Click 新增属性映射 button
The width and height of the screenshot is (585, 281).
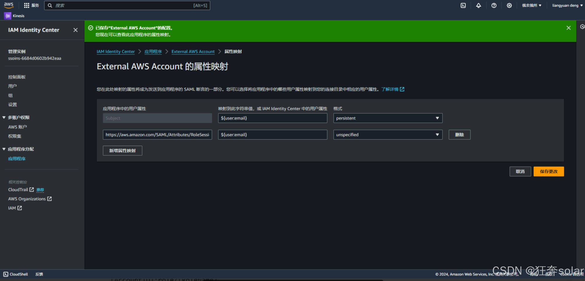pyautogui.click(x=122, y=151)
